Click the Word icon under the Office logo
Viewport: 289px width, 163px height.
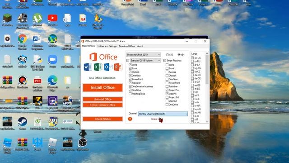click(88, 67)
